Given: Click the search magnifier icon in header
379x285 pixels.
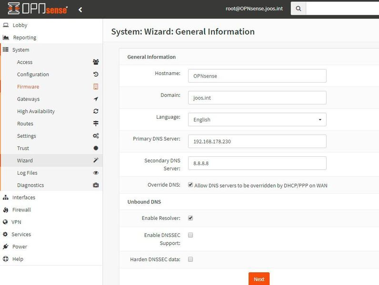Looking at the screenshot, I should 298,9.
